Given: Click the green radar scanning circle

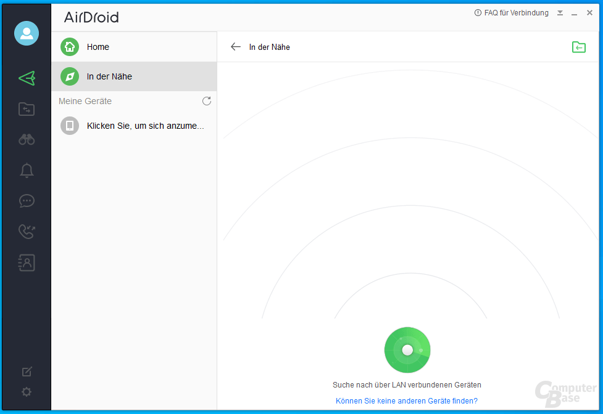Looking at the screenshot, I should click(407, 350).
